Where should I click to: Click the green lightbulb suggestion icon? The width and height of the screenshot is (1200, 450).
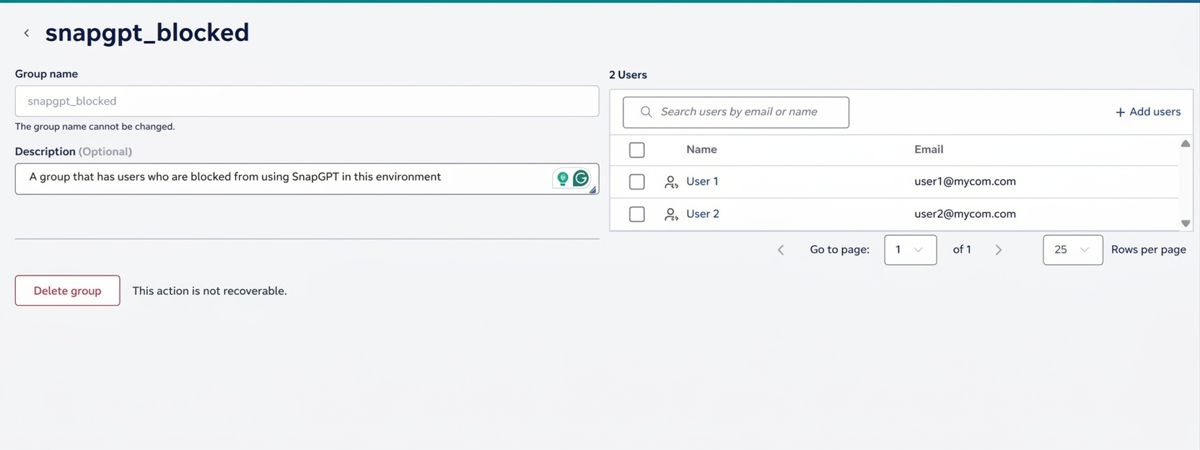pyautogui.click(x=563, y=178)
